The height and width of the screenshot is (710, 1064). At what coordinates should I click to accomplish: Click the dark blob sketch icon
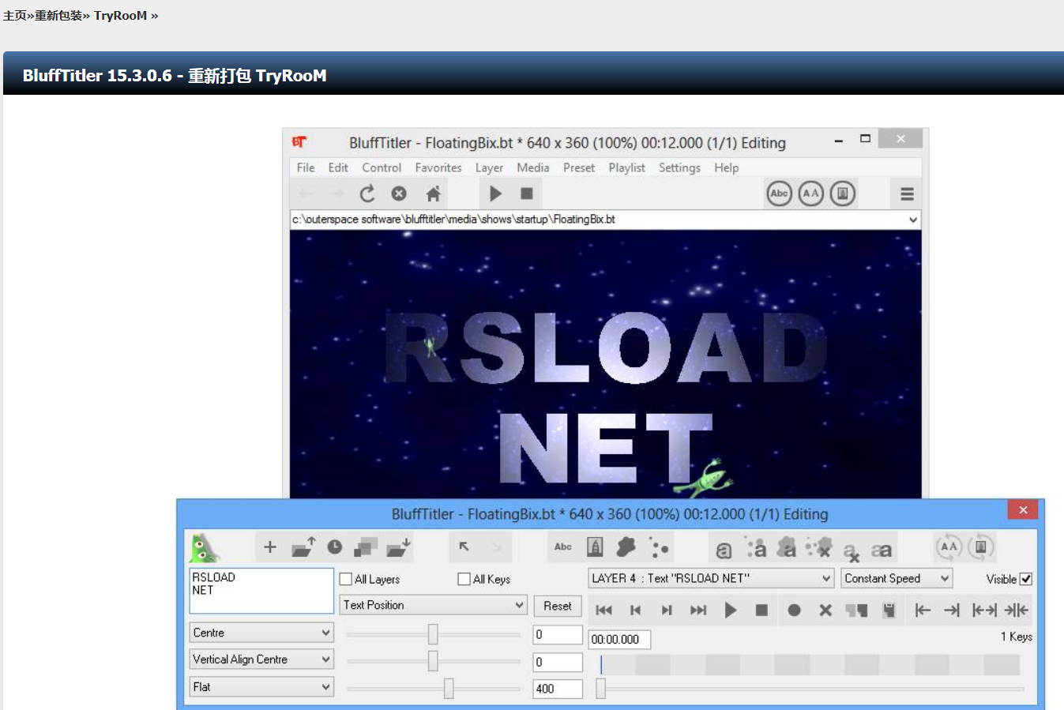tap(626, 547)
